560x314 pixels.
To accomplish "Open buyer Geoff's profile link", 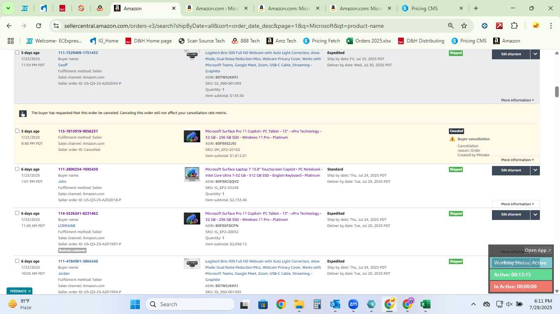I will pyautogui.click(x=63, y=65).
